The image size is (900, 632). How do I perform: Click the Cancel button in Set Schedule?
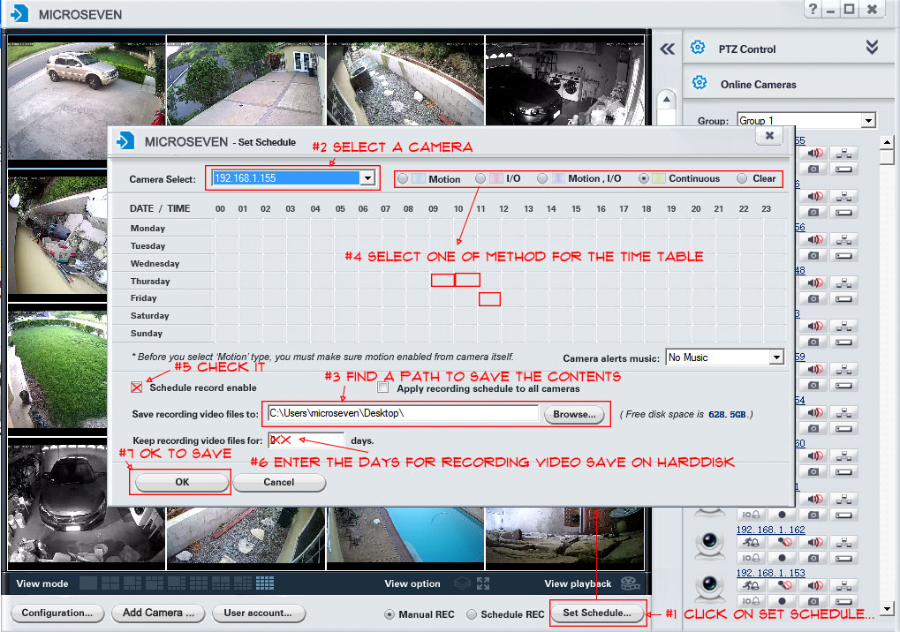[279, 482]
